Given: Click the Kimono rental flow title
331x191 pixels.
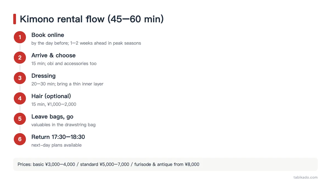Looking at the screenshot, I should (92, 19).
